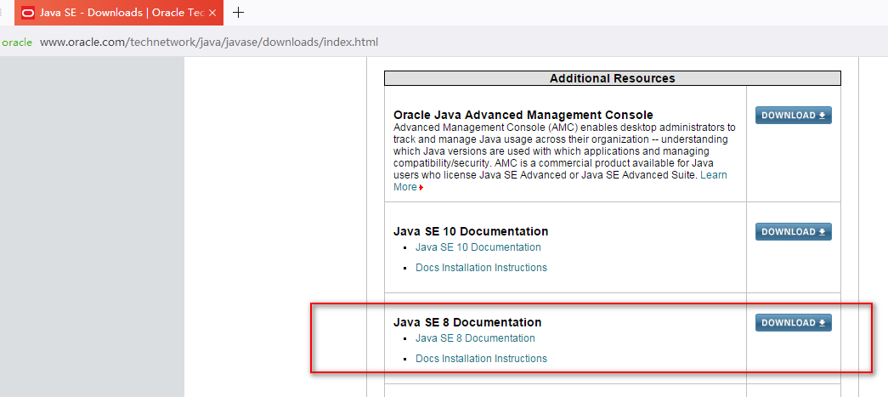This screenshot has height=397, width=888.
Task: Open the Java SE 10 Documentation bullet link
Action: point(478,247)
